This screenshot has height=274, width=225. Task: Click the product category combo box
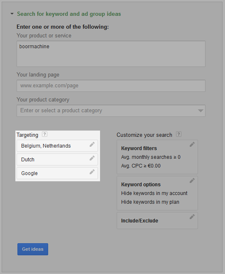tap(111, 111)
